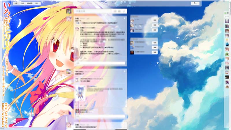
Task: Open the first suggested person's avatar in the upper panel
Action: tap(132, 21)
